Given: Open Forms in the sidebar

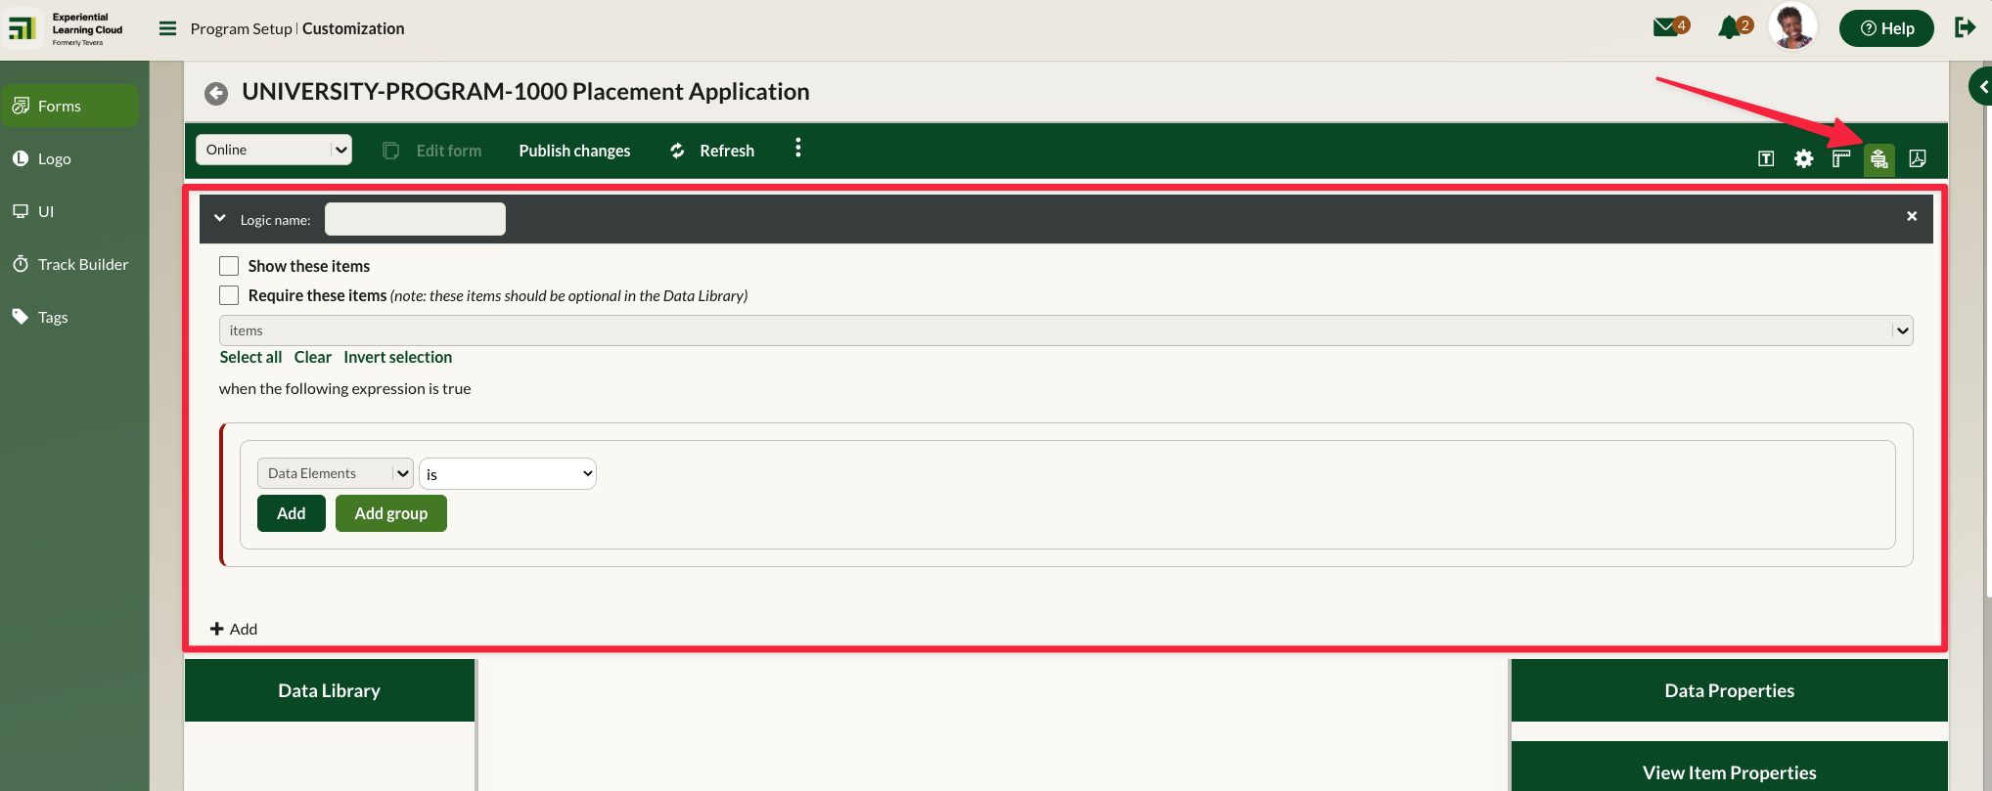Looking at the screenshot, I should click(69, 106).
